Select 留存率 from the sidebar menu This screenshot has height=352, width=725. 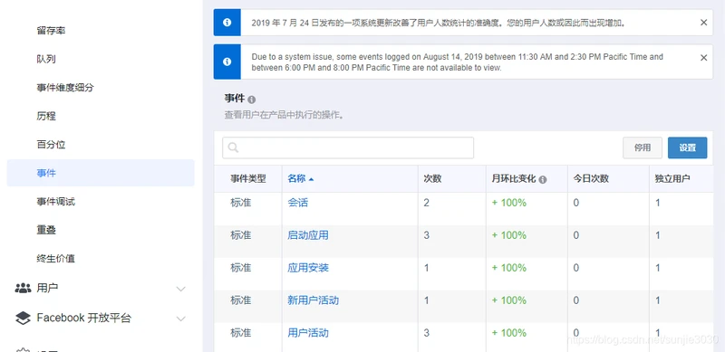51,31
